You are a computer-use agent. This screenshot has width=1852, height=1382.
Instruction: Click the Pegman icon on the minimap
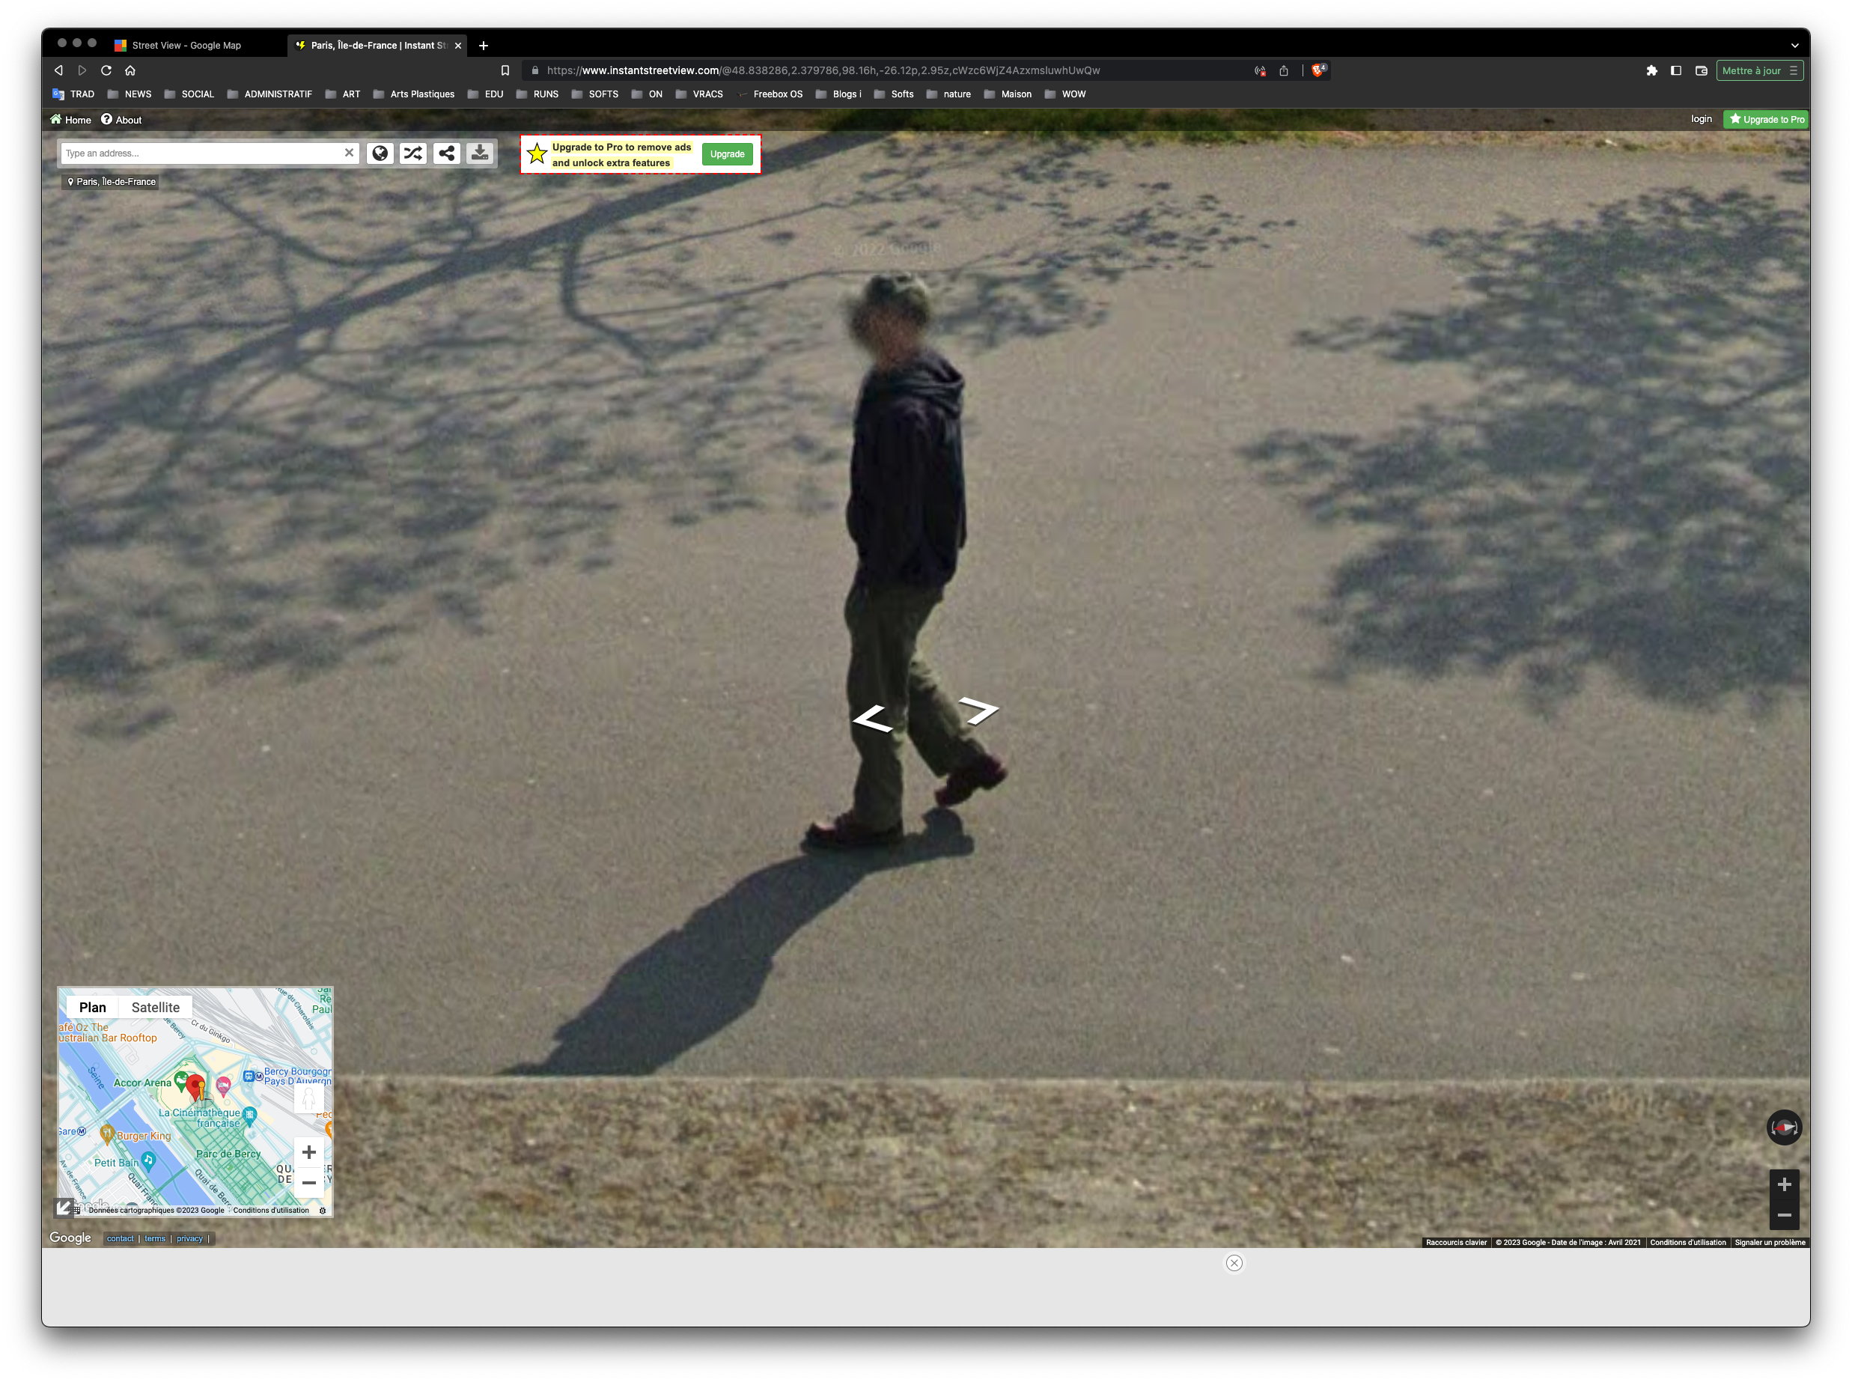click(308, 1098)
